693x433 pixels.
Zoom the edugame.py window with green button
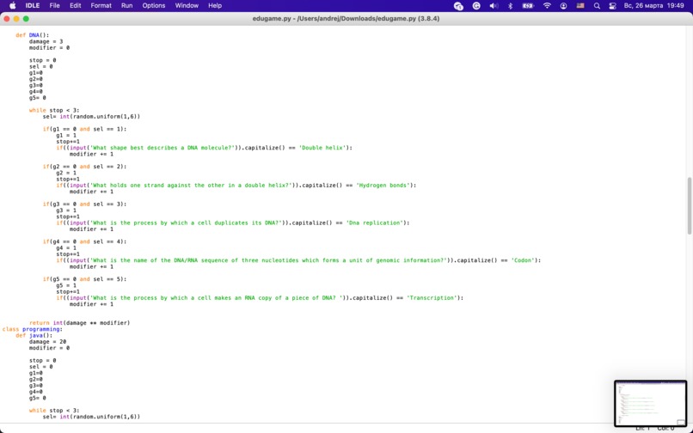(26, 19)
